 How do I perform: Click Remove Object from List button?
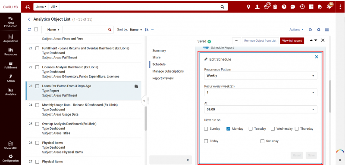coord(260,40)
